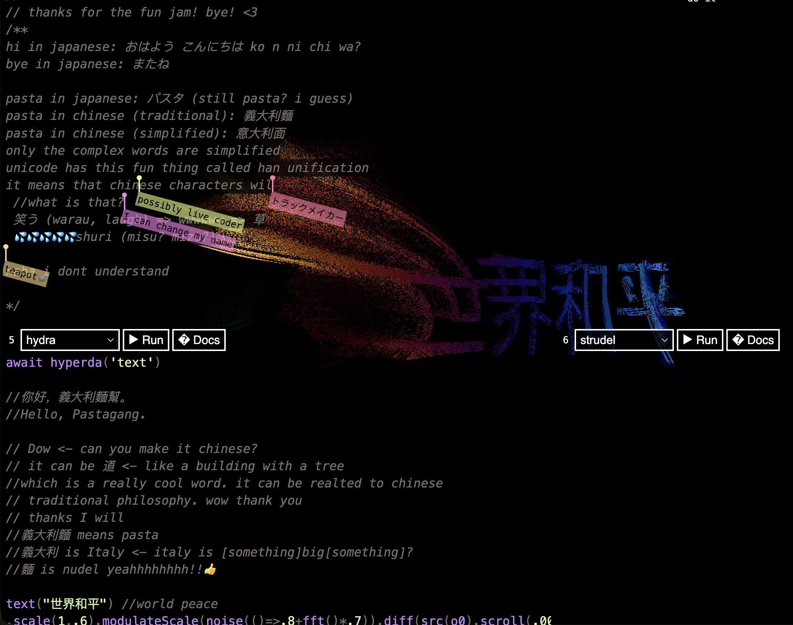
Task: Click the water droplet emojis before 'shuri'
Action: [45, 237]
